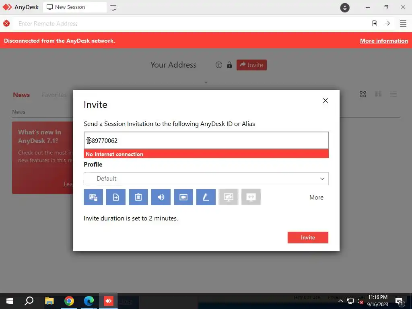
Task: Launch Google Chrome from taskbar
Action: click(x=69, y=301)
